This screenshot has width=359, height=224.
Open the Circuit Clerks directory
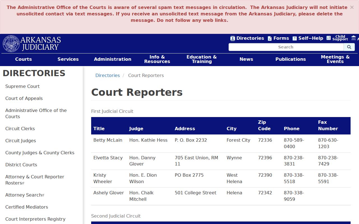(x=20, y=129)
